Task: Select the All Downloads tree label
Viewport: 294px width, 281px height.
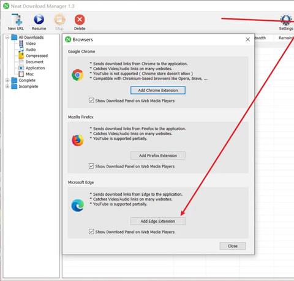Action: coord(31,37)
